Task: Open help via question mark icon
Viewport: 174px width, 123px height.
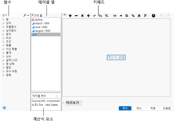Action: [x=153, y=16]
